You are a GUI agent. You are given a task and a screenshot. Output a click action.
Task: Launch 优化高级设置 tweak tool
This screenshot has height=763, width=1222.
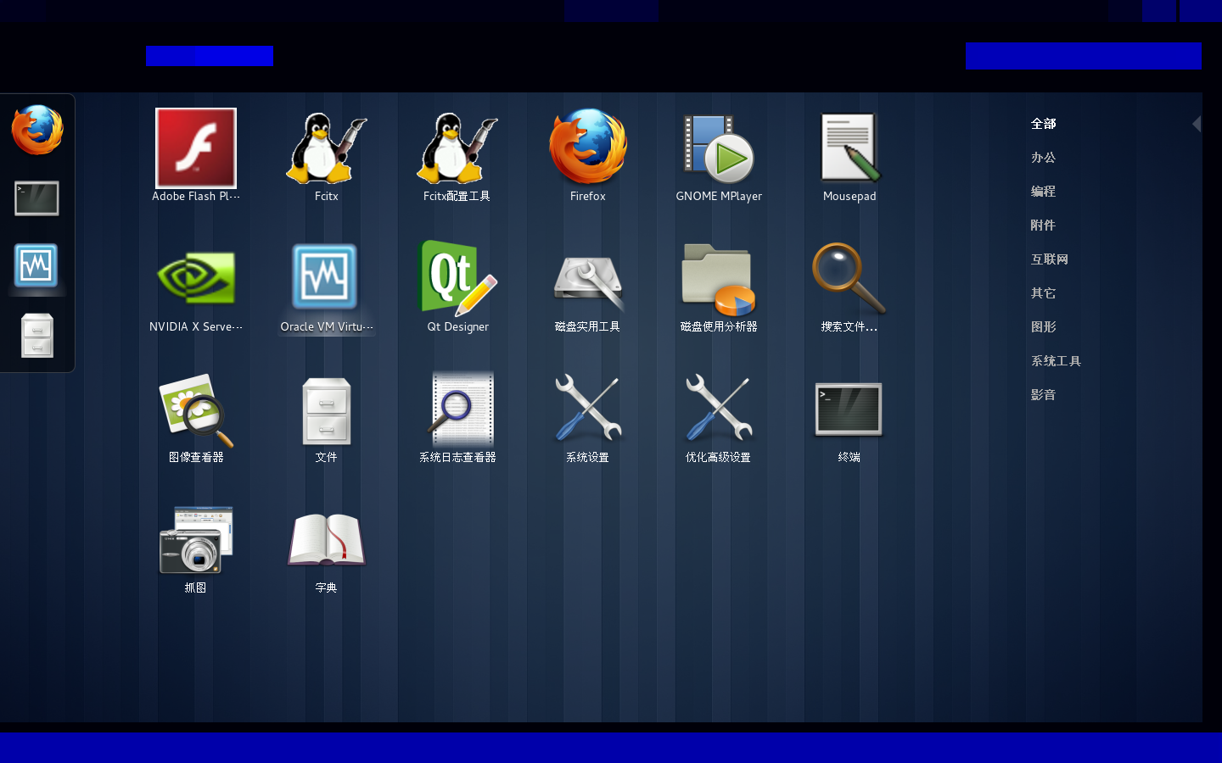click(x=719, y=416)
